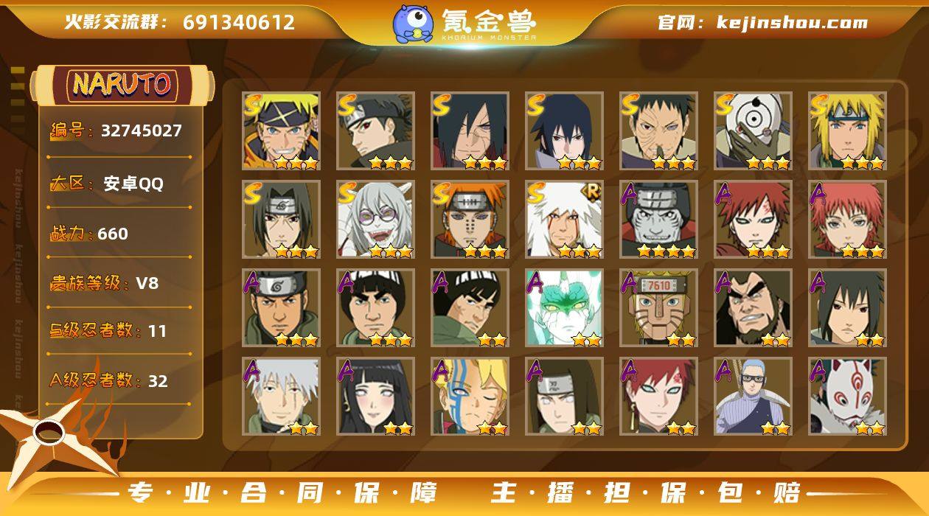Pick the fox-masked Anbu portrait
The image size is (929, 516).
847,397
